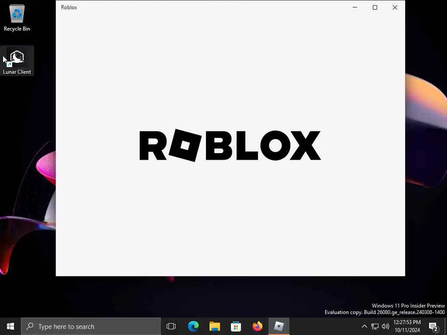Click the Roblox logo in the window
Viewport: 447px width, 335px height.
230,145
